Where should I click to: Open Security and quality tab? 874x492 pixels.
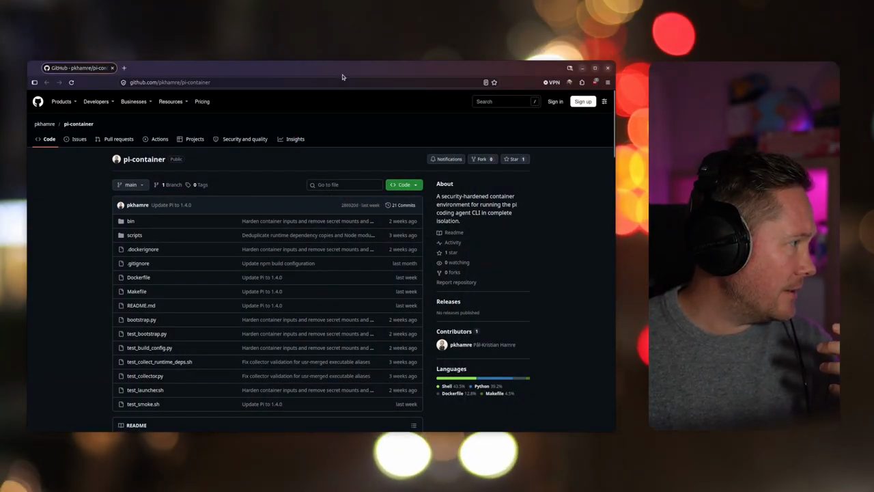(240, 139)
